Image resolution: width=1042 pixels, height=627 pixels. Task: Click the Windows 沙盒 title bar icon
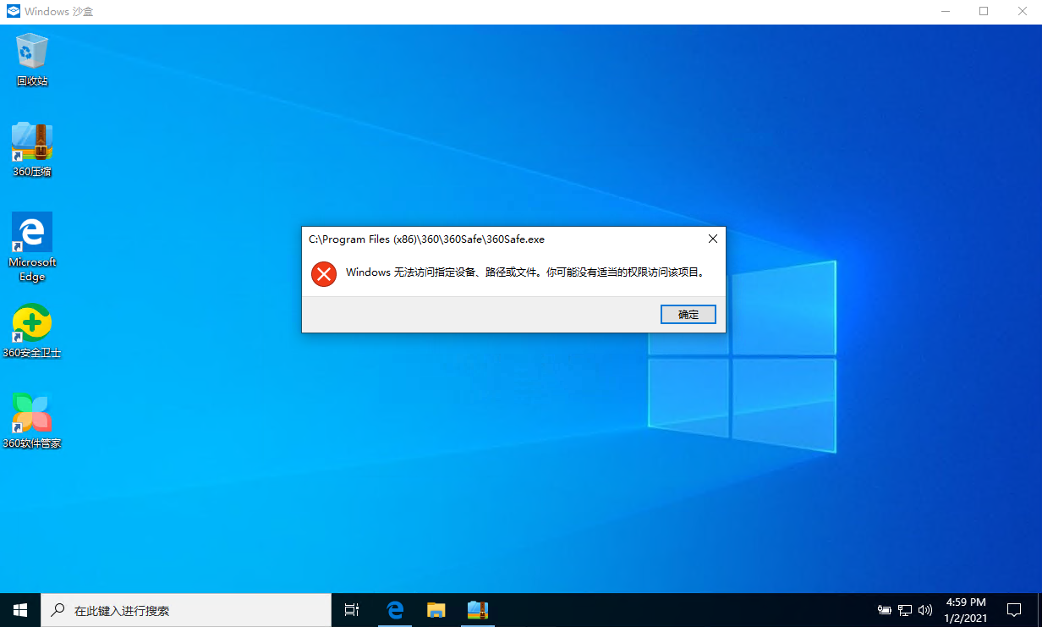point(13,11)
